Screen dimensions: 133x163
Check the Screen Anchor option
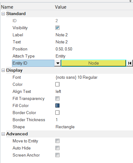(57, 155)
